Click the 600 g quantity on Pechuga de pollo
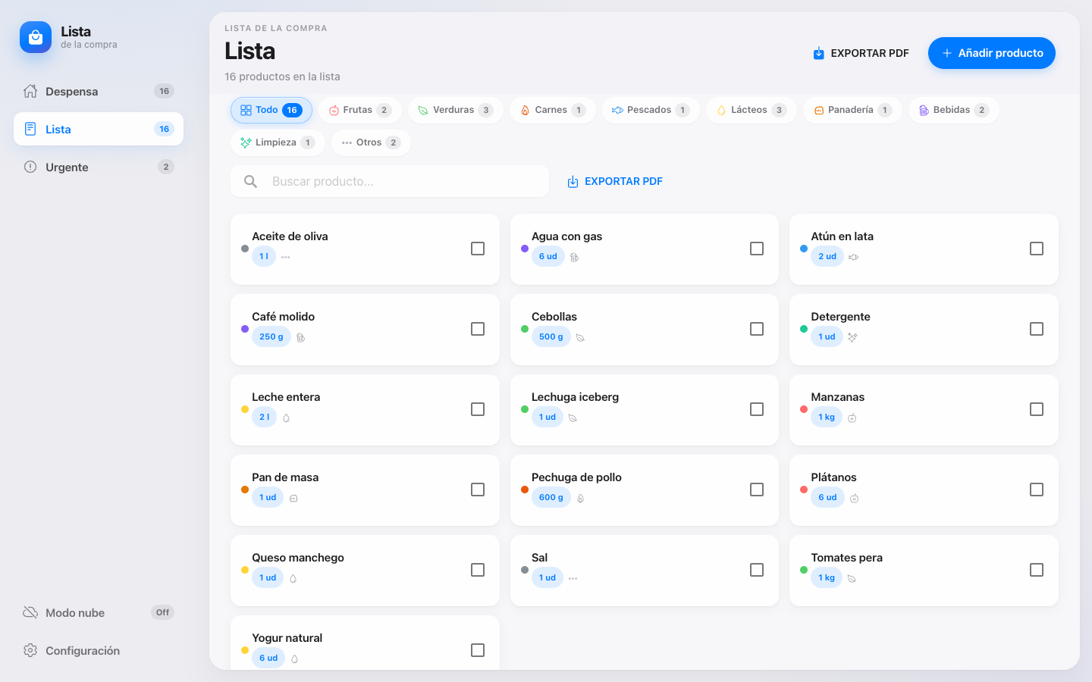Screen dimensions: 1092x682 coord(551,497)
